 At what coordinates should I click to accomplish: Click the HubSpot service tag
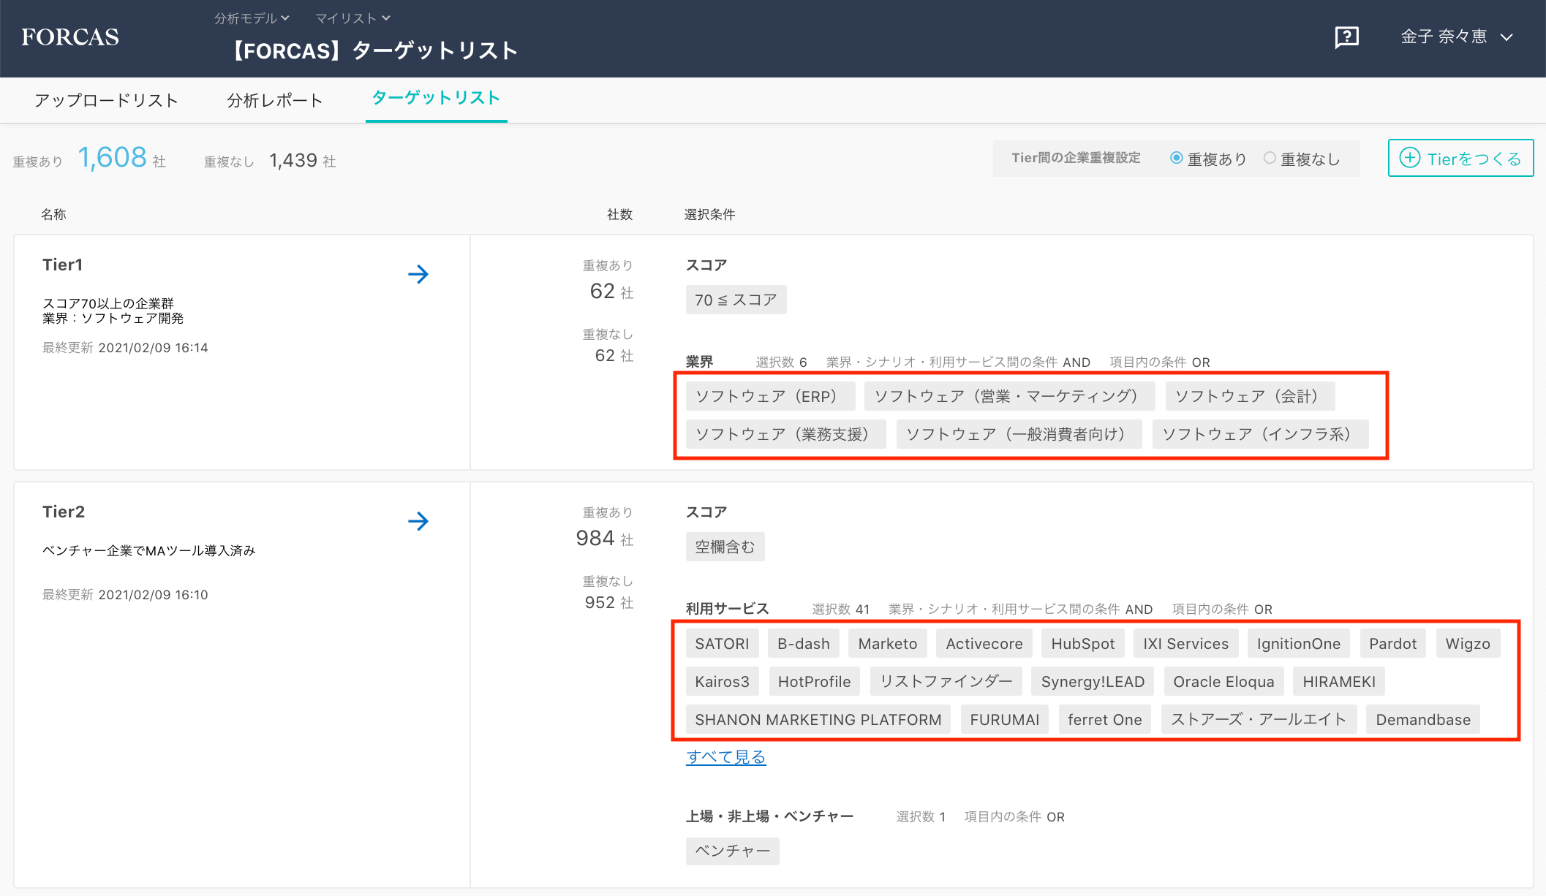tap(1082, 644)
